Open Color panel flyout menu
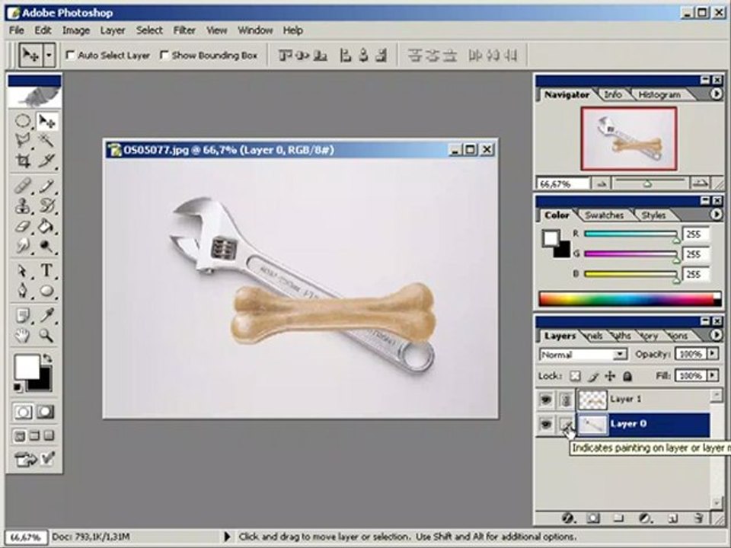 click(x=716, y=215)
